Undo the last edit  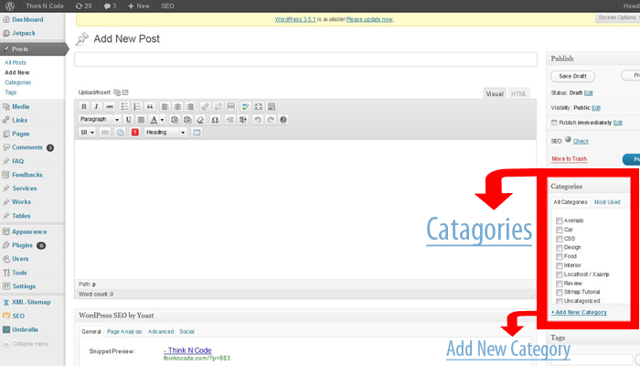(258, 120)
